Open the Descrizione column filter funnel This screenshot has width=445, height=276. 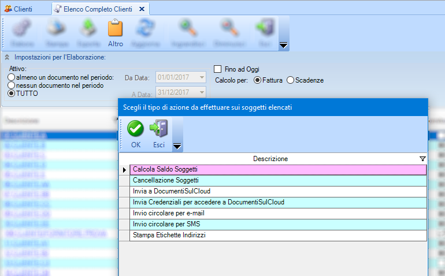422,159
